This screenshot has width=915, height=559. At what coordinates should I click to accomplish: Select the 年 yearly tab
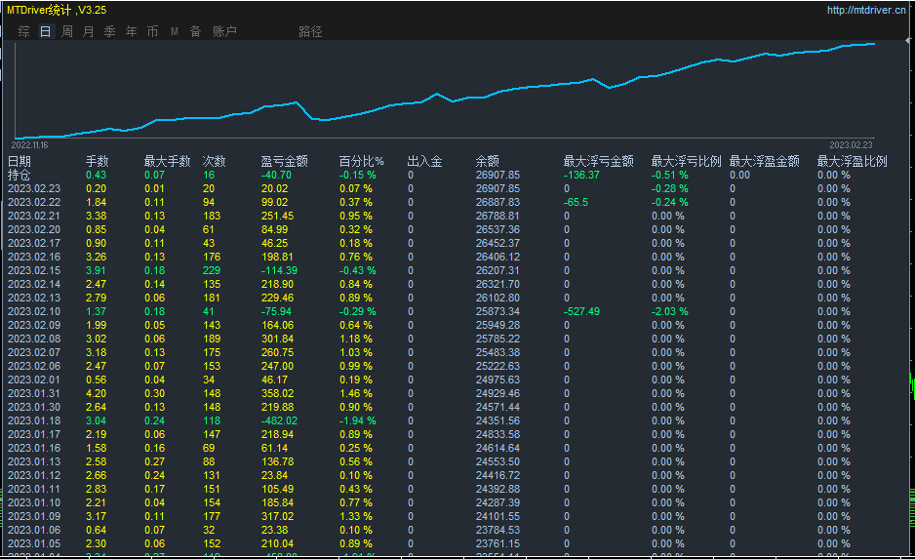coord(132,31)
